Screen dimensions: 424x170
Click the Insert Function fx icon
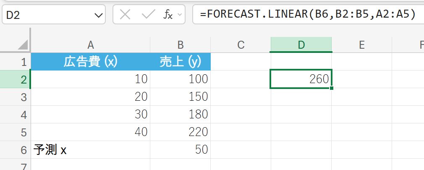168,15
